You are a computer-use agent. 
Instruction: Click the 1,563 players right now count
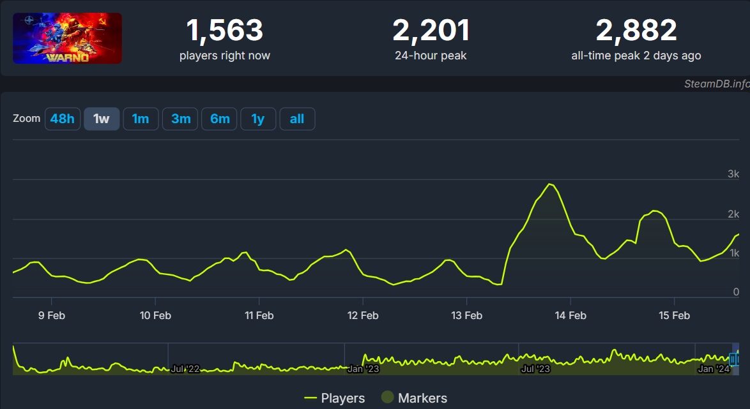[x=226, y=30]
